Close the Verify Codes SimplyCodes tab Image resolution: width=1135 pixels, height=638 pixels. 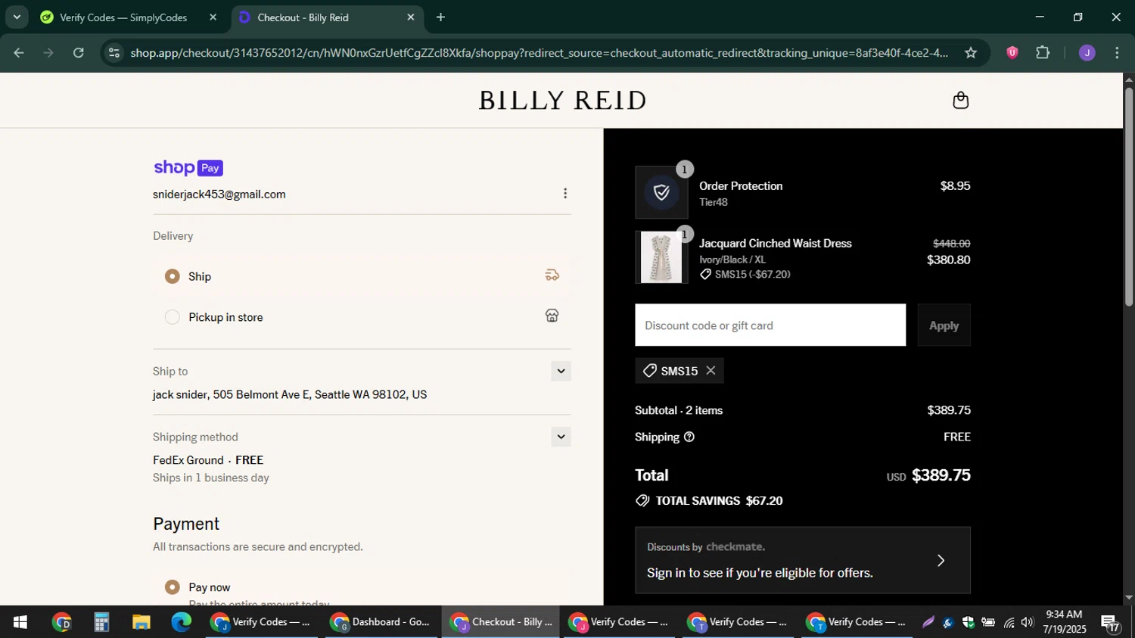(213, 17)
